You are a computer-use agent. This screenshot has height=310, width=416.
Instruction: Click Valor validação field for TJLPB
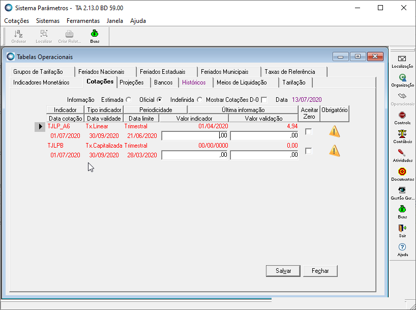[264, 155]
